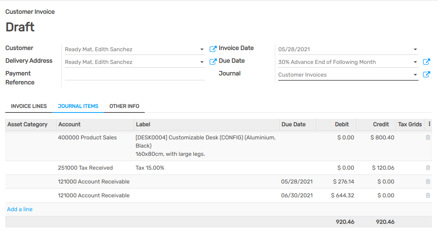Delete the Tax Received journal line
This screenshot has height=247, width=438.
tap(428, 168)
